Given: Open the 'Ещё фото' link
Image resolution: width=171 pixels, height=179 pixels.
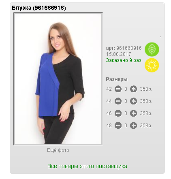Looking at the screenshot, I should tap(58, 150).
